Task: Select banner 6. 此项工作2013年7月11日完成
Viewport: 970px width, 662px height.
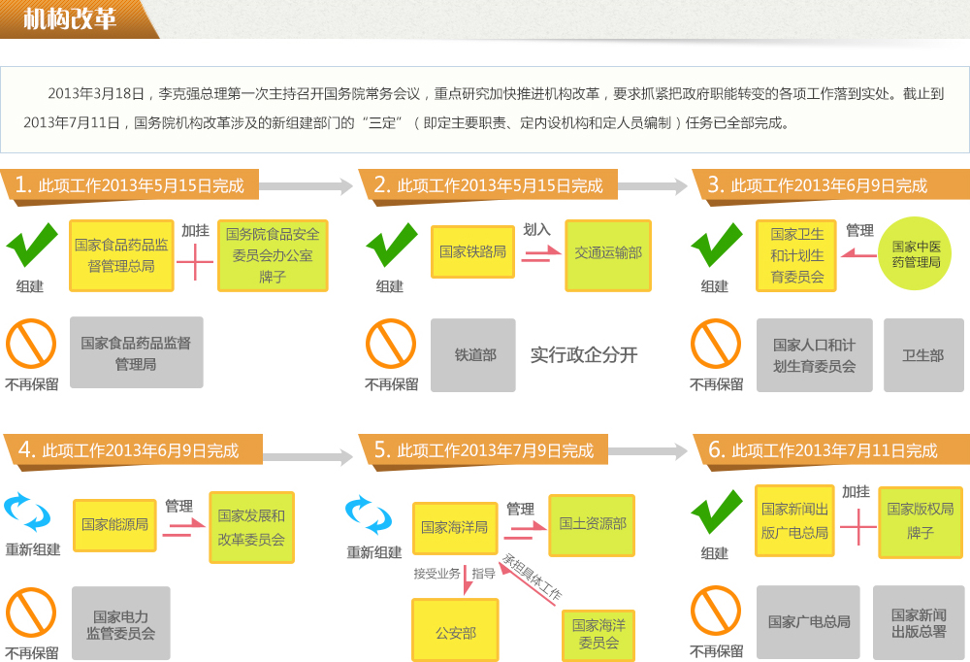Action: pyautogui.click(x=831, y=450)
